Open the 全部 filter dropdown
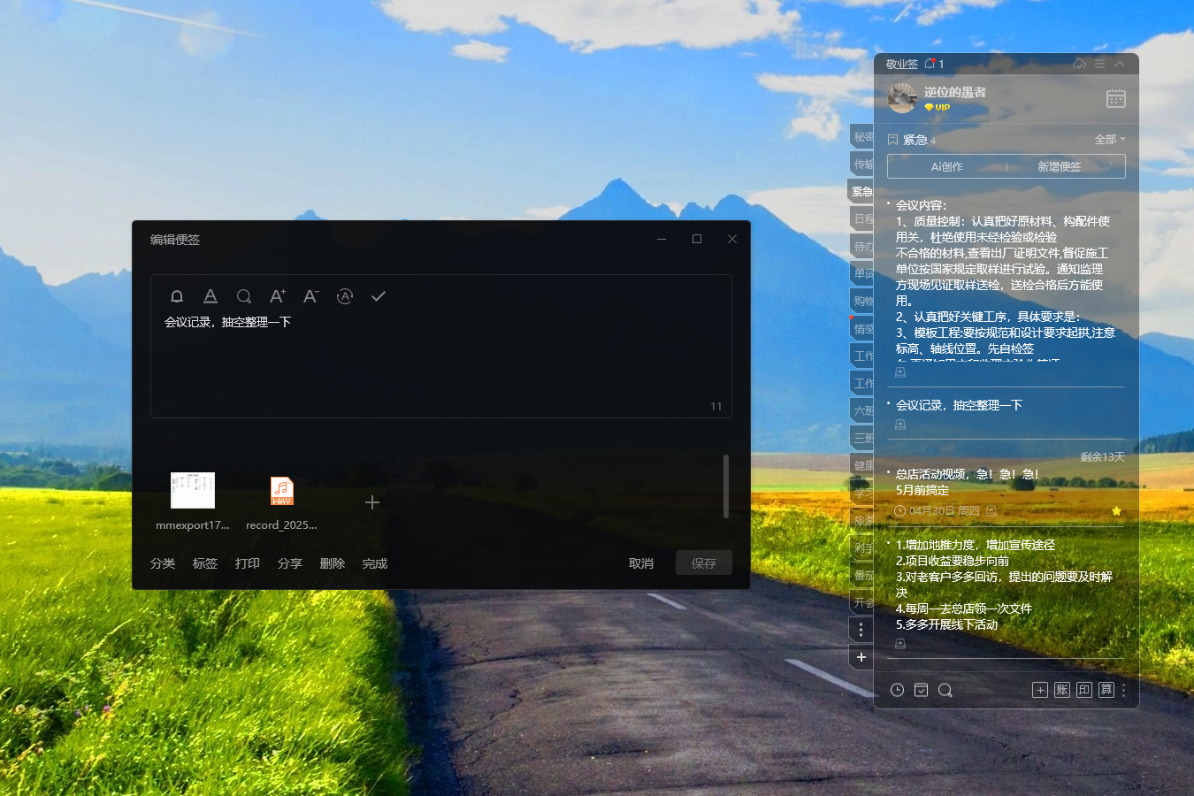 1108,139
